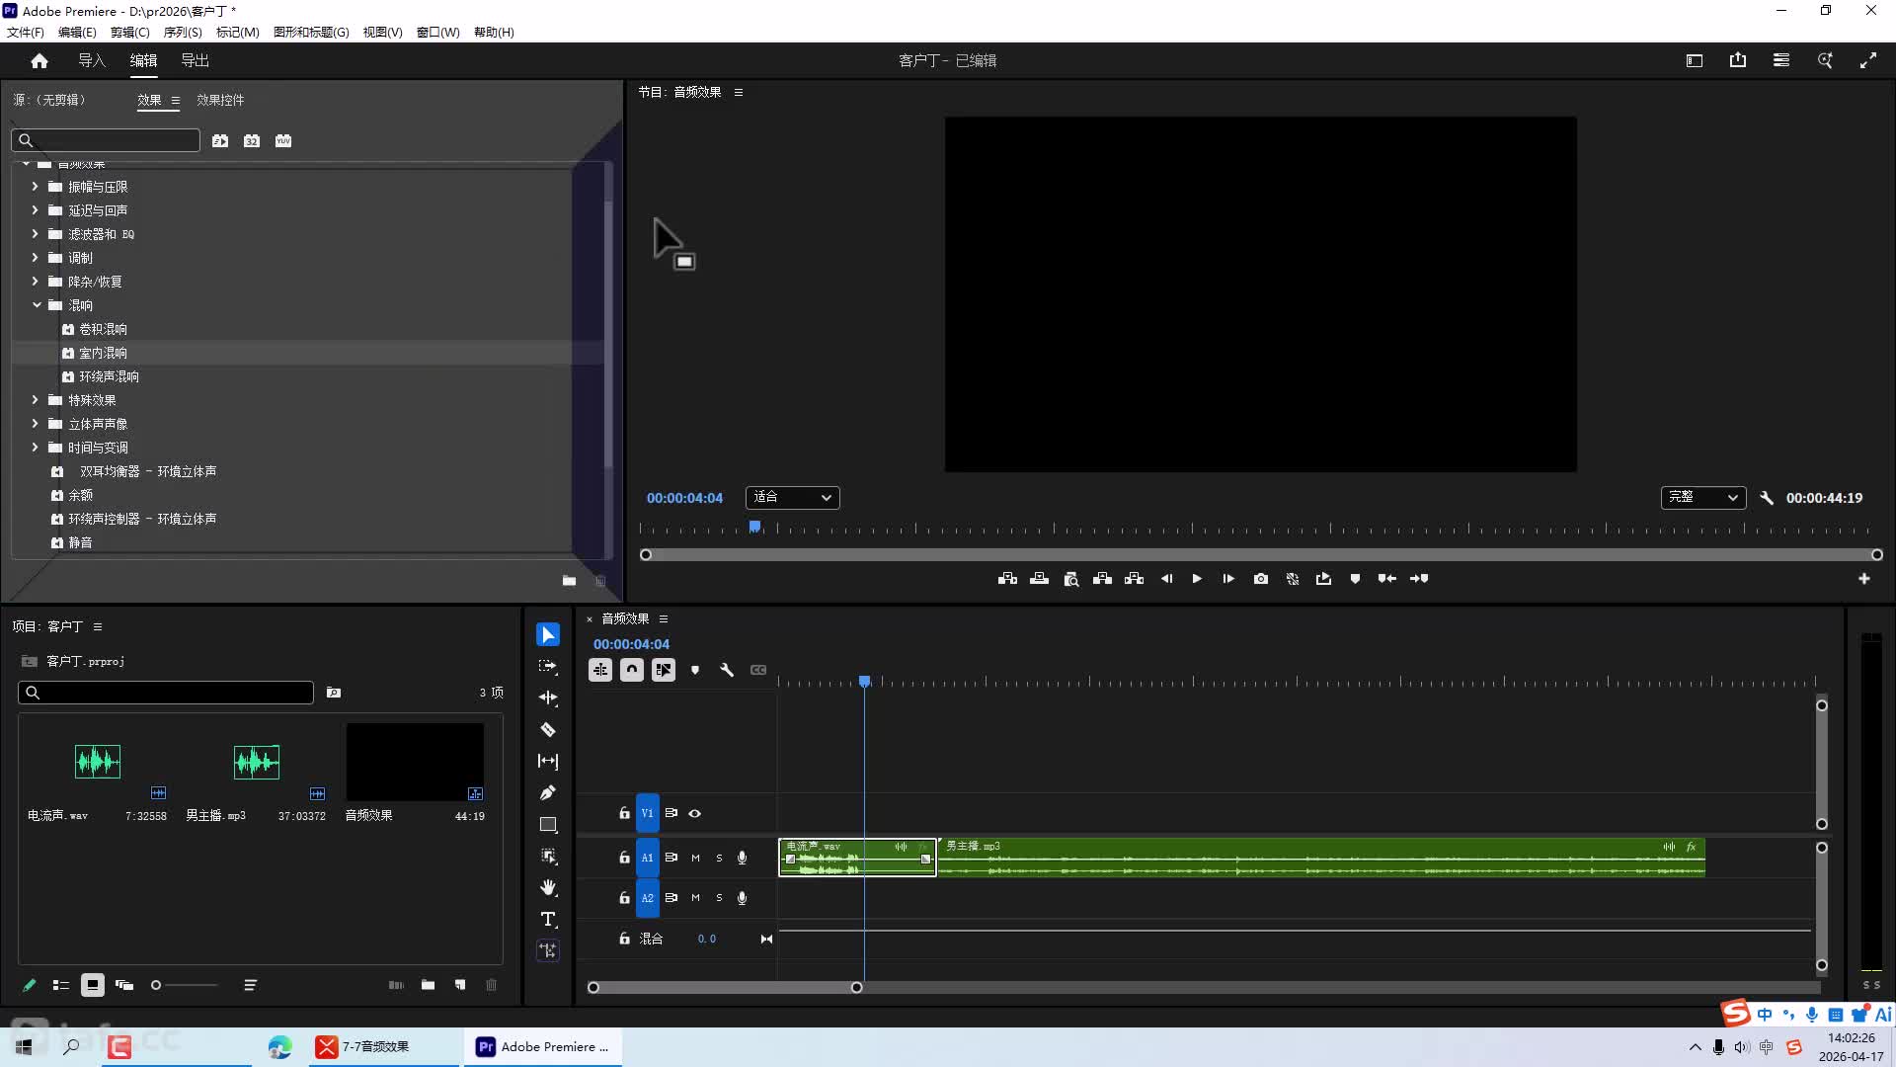Toggle Snap in timeline
The image size is (1896, 1067).
tap(632, 670)
